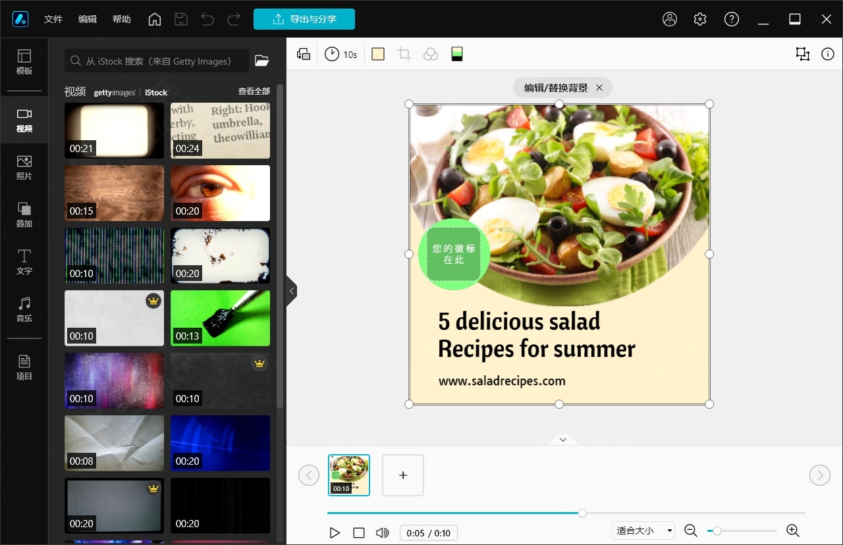Open the 编辑 menu
Image resolution: width=843 pixels, height=545 pixels.
88,19
